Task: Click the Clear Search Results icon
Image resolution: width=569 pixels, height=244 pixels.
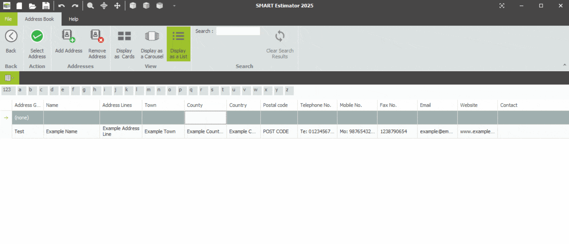Action: [280, 36]
